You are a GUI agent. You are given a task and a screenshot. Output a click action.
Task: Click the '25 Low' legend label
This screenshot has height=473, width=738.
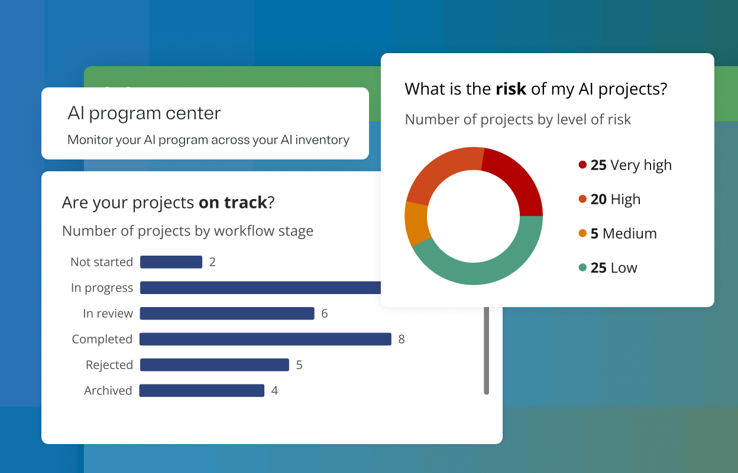[x=614, y=268]
